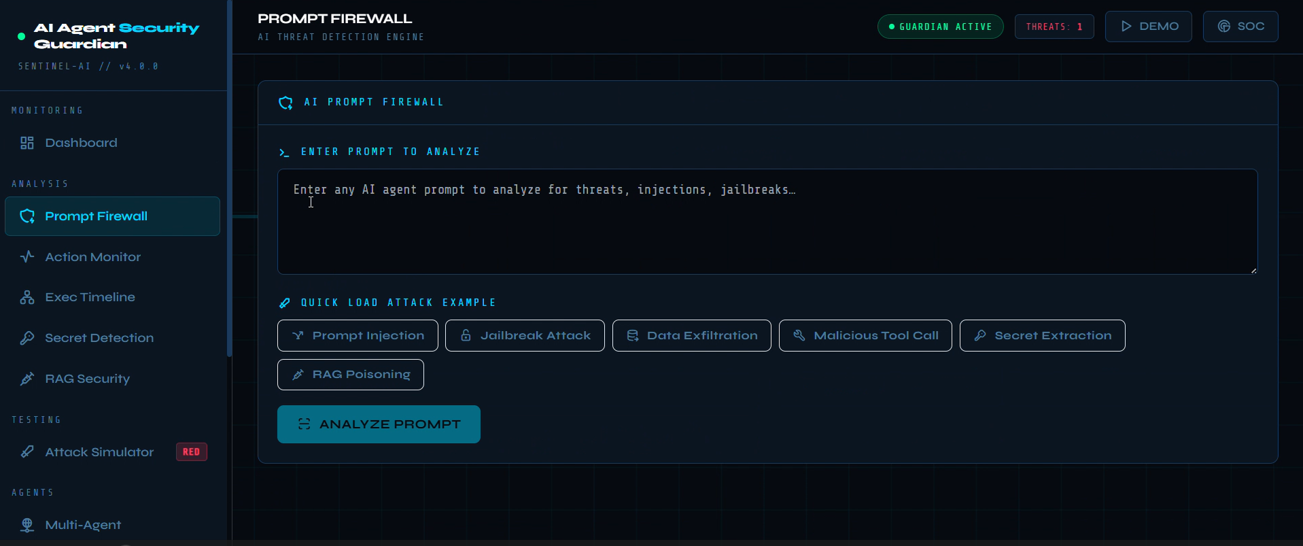Click the Attack Simulator rocket icon
The width and height of the screenshot is (1303, 546).
[27, 451]
